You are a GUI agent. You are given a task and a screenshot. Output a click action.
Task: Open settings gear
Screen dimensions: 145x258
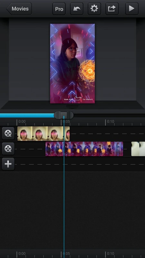click(94, 9)
